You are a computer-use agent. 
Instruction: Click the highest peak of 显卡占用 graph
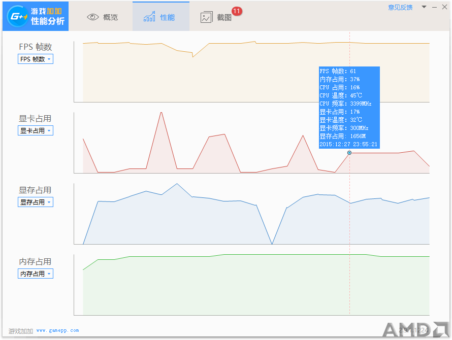(x=161, y=112)
